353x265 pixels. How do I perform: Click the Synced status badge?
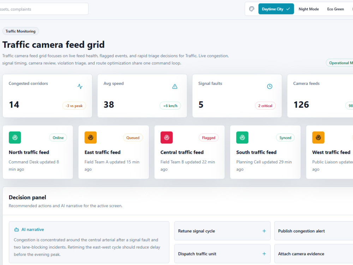click(285, 138)
